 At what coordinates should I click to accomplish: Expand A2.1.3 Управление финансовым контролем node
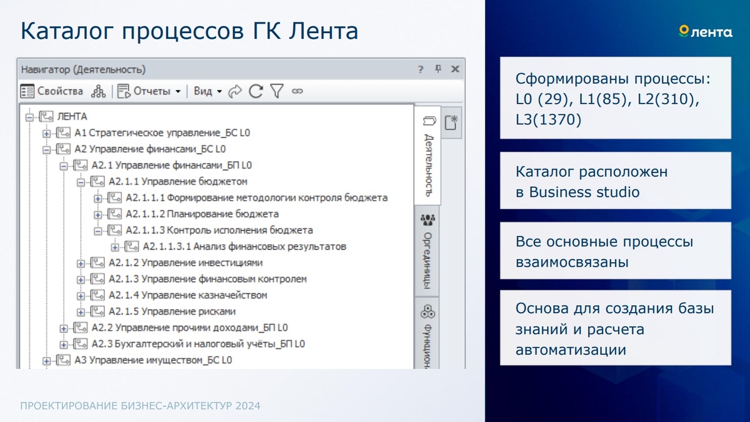coord(81,279)
